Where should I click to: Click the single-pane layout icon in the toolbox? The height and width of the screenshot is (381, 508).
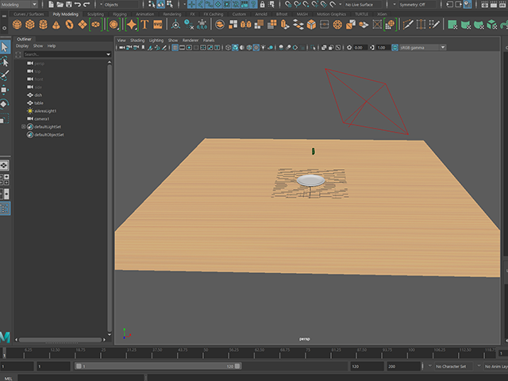pos(5,166)
